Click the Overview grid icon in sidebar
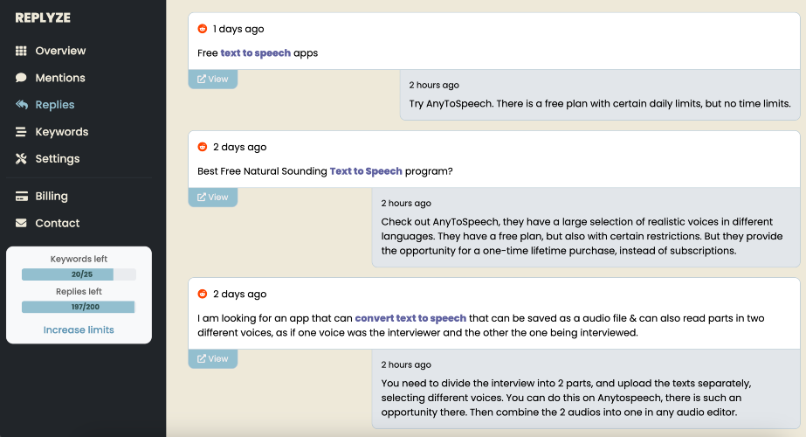The width and height of the screenshot is (806, 437). [x=22, y=51]
